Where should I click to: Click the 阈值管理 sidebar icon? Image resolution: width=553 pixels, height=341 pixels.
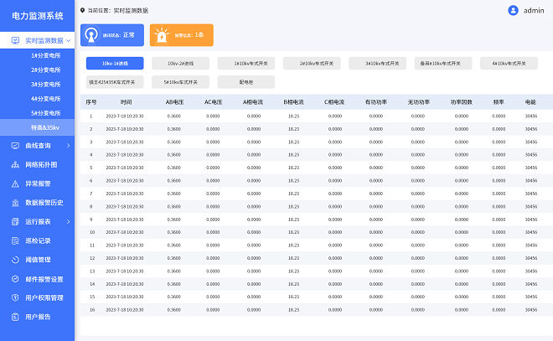pyautogui.click(x=15, y=260)
